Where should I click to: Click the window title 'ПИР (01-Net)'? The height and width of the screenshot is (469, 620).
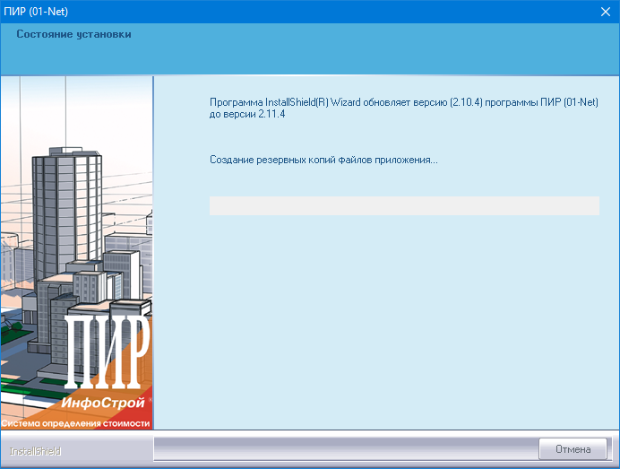coord(36,12)
